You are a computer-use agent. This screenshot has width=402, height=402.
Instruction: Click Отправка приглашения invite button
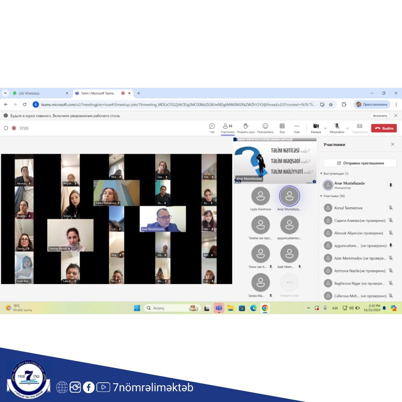pos(360,163)
